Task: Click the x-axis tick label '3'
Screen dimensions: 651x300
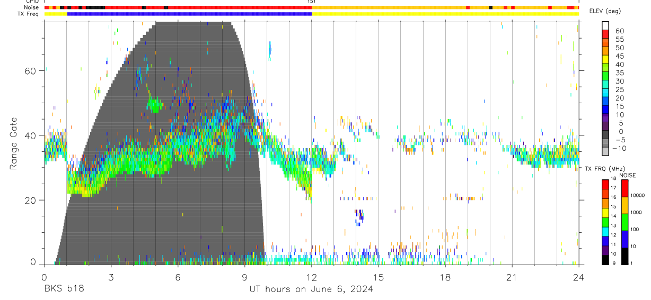Action: [111, 277]
